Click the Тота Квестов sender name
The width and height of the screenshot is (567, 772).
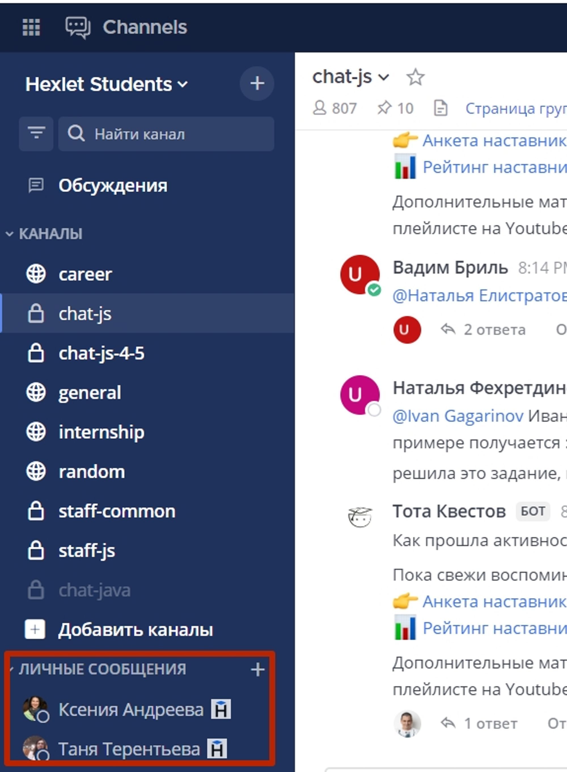tap(449, 511)
